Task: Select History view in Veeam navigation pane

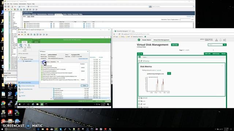Action: pyautogui.click(x=22, y=96)
